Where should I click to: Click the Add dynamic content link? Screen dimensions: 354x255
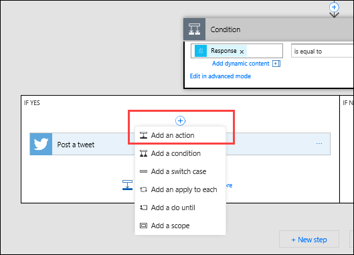(241, 64)
